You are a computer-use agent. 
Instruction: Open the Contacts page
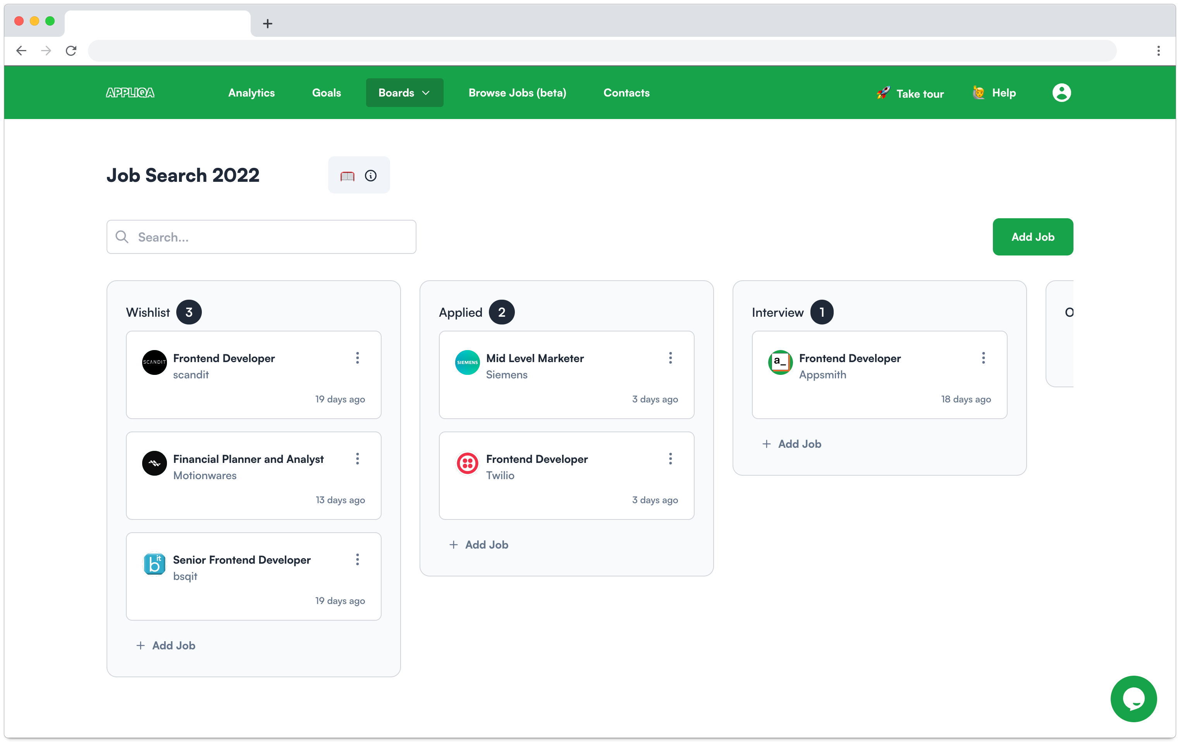(x=626, y=93)
